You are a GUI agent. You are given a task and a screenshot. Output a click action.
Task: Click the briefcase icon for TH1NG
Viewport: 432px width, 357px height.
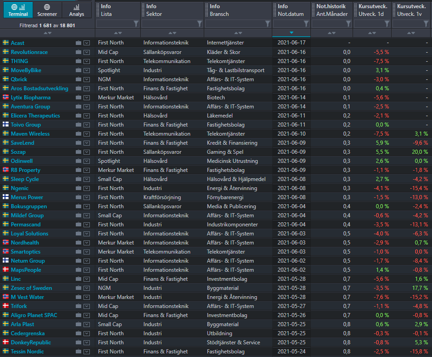(x=79, y=61)
